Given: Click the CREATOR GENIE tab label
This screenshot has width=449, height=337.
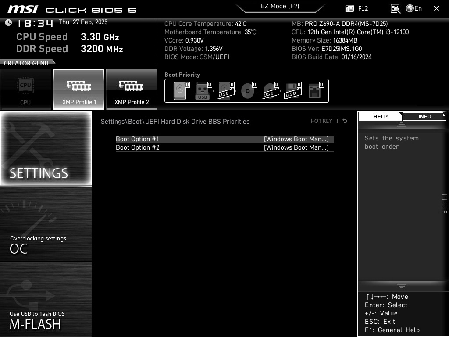Looking at the screenshot, I should click(27, 63).
